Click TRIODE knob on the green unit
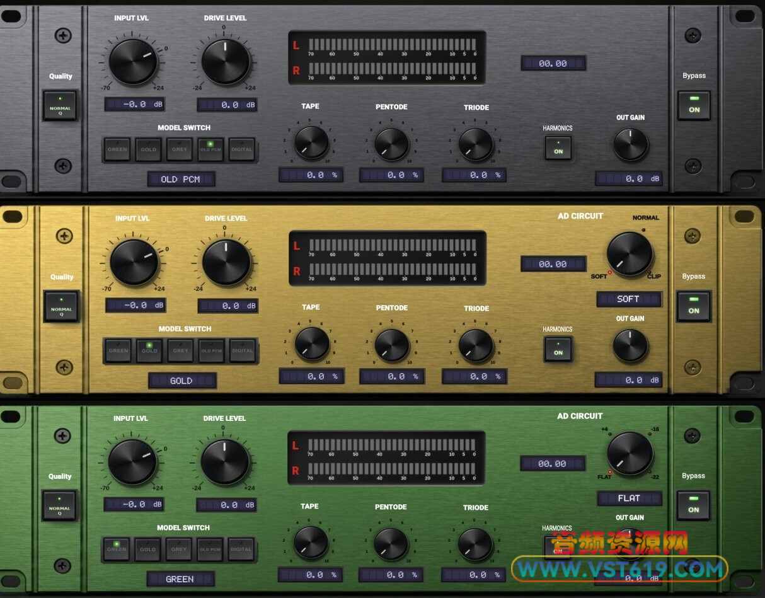 point(475,544)
